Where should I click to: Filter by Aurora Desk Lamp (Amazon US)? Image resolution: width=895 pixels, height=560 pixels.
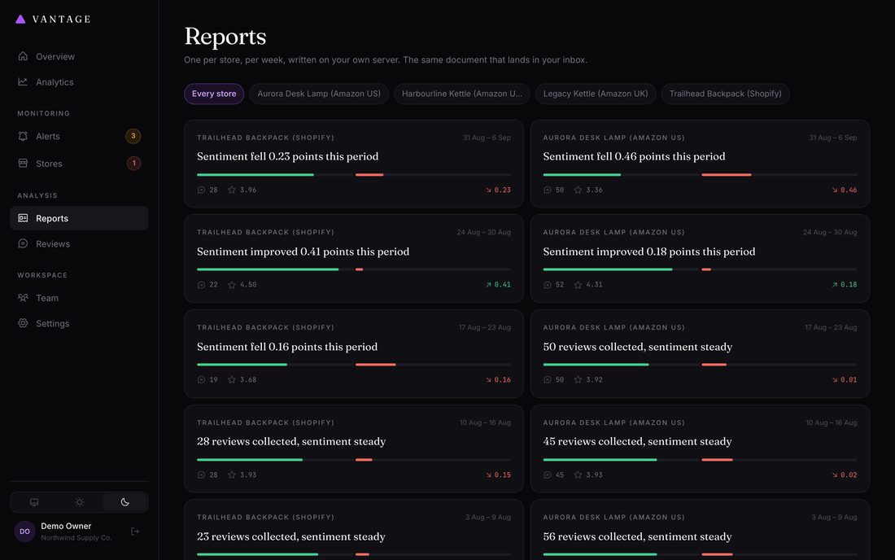tap(319, 94)
